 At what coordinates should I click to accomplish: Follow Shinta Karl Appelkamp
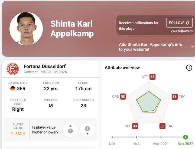(179, 23)
